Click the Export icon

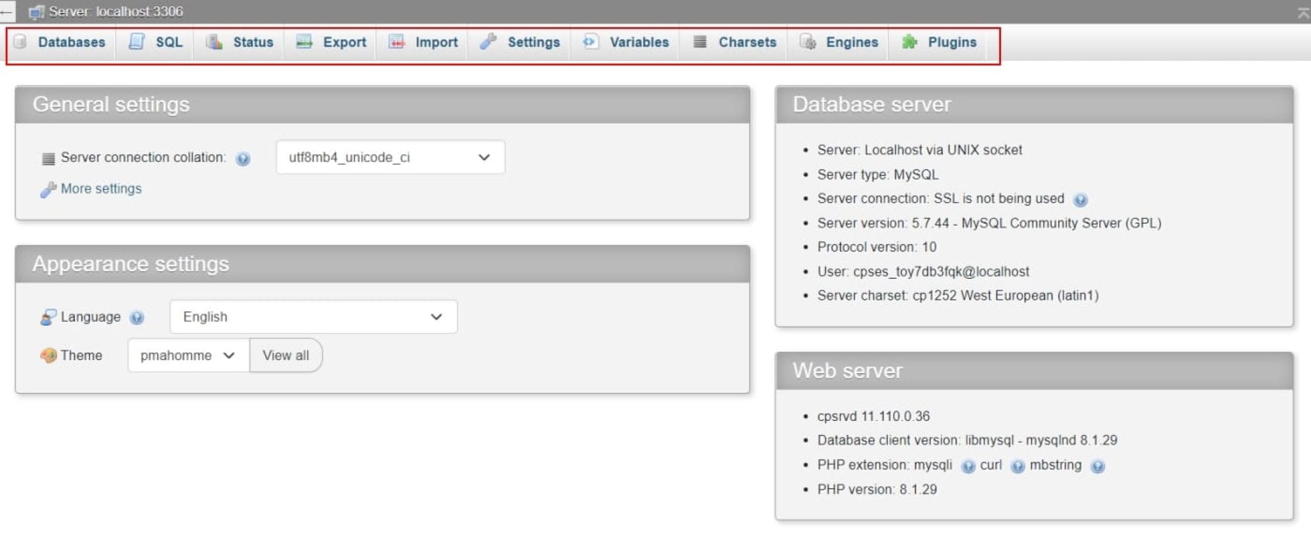pyautogui.click(x=304, y=42)
